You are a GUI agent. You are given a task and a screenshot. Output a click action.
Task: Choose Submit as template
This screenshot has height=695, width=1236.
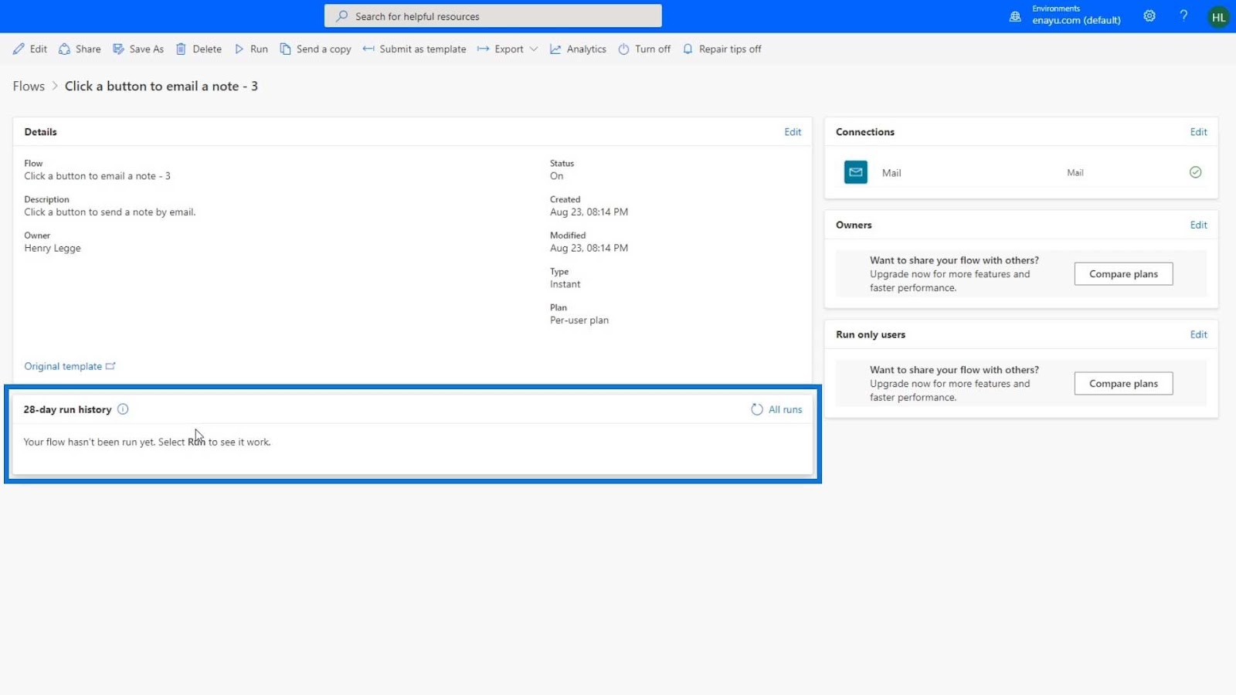pos(414,49)
